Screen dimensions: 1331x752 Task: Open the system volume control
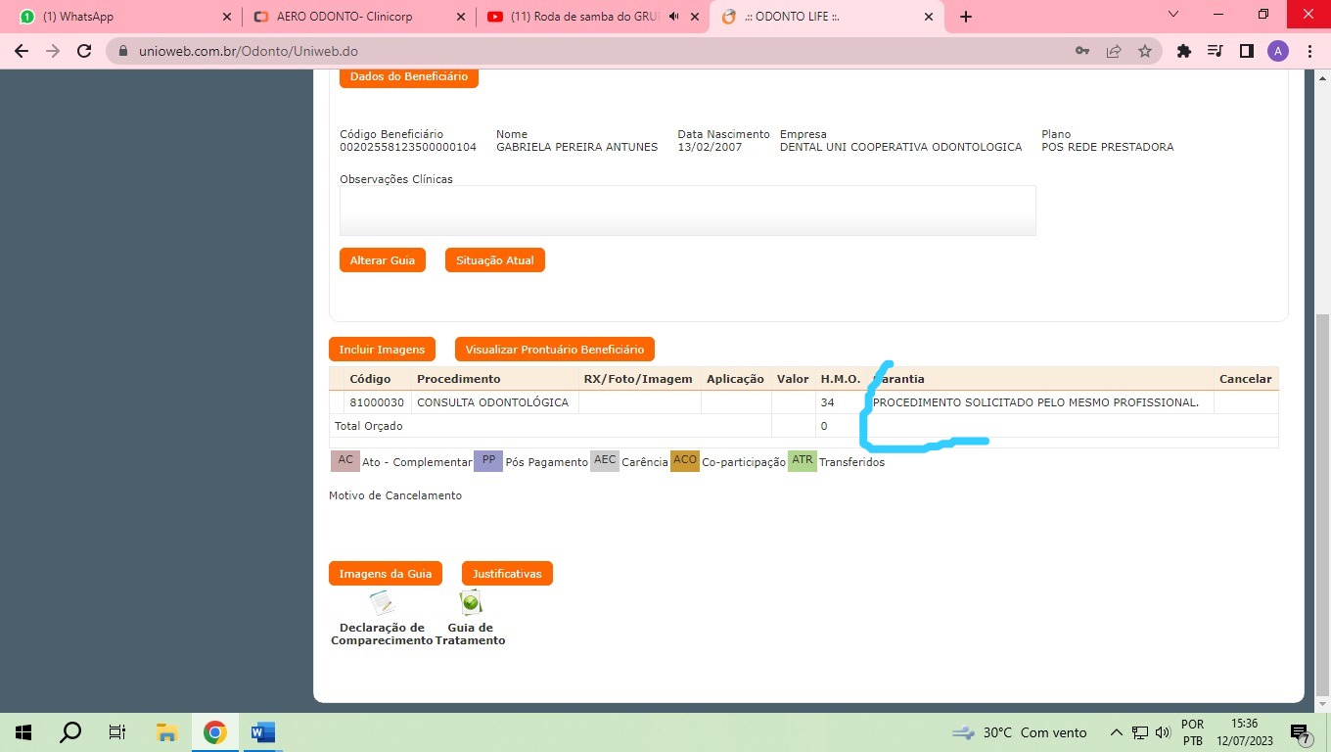pos(1163,732)
